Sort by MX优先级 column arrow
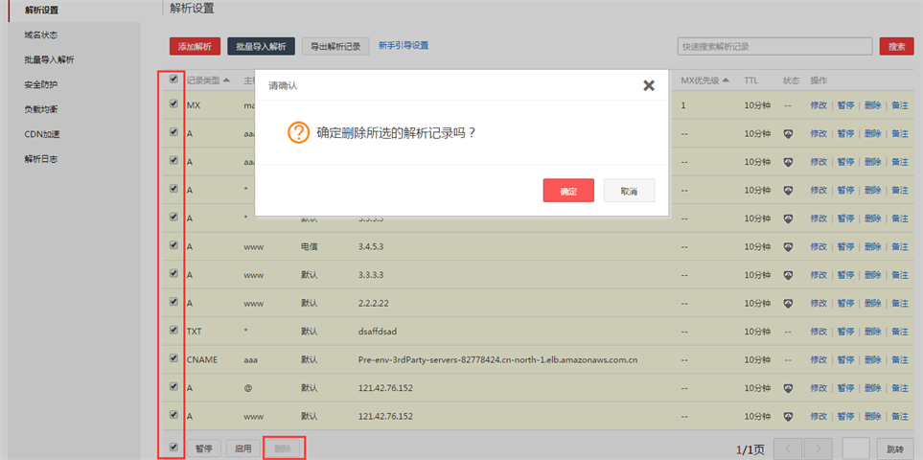923x460 pixels. coord(727,80)
